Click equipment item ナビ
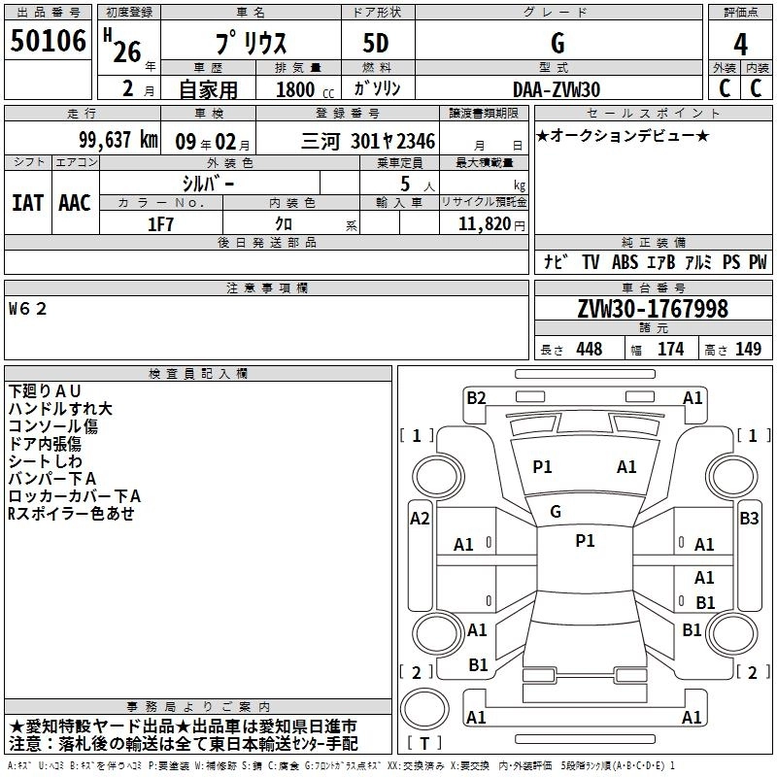Image resolution: width=777 pixels, height=777 pixels. (x=556, y=261)
